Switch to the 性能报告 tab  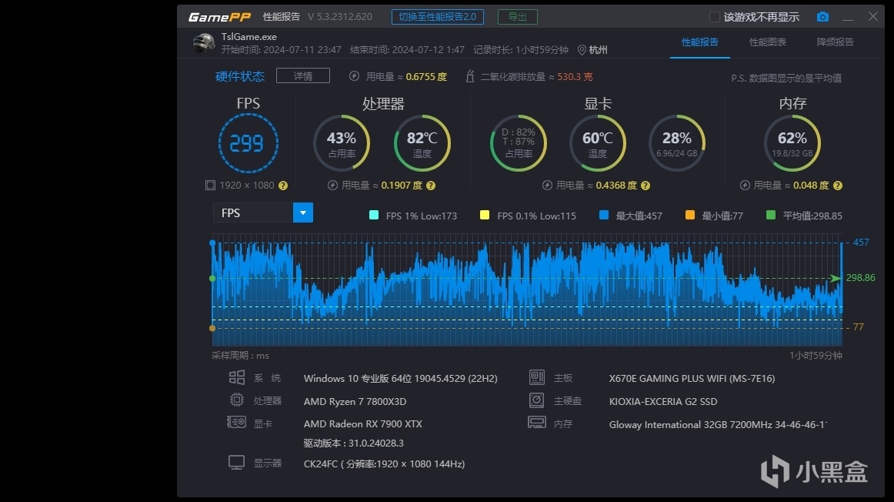tap(699, 42)
